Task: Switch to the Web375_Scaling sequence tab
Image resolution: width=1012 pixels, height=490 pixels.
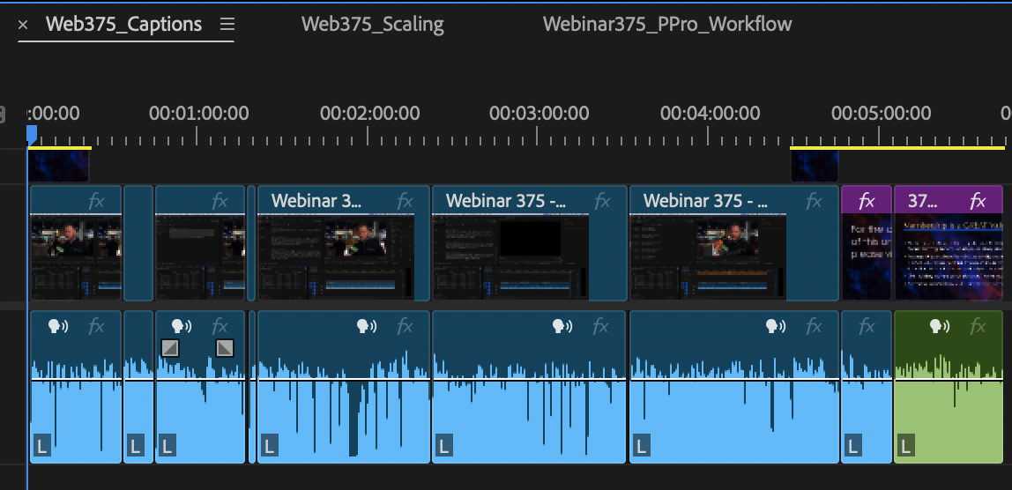Action: (372, 24)
